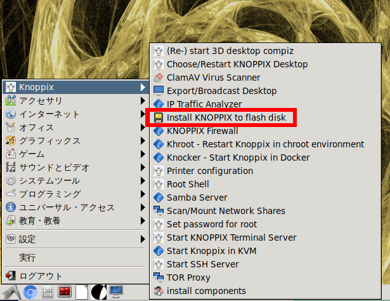This screenshot has width=390, height=301.
Task: Click the monitor icon in the taskbar
Action: (x=116, y=292)
